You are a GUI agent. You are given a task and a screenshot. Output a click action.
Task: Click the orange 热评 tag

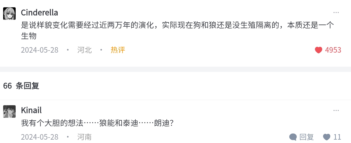[118, 50]
